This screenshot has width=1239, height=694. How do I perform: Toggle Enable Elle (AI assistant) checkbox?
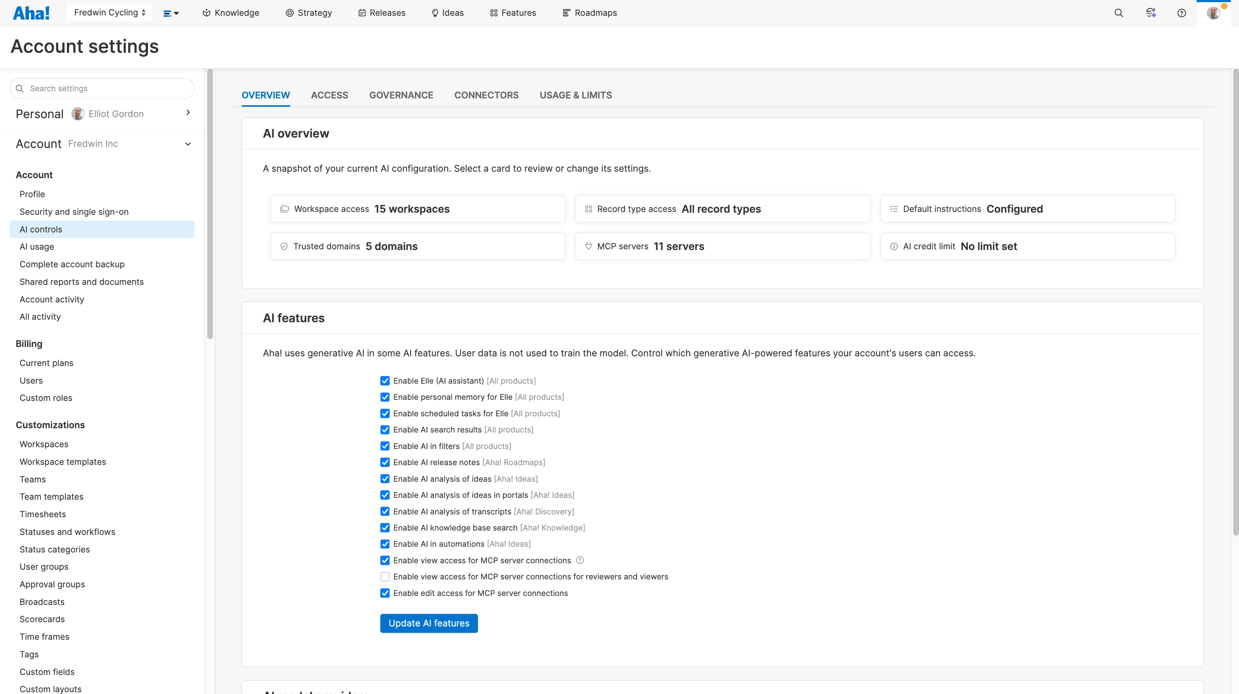[x=385, y=380]
